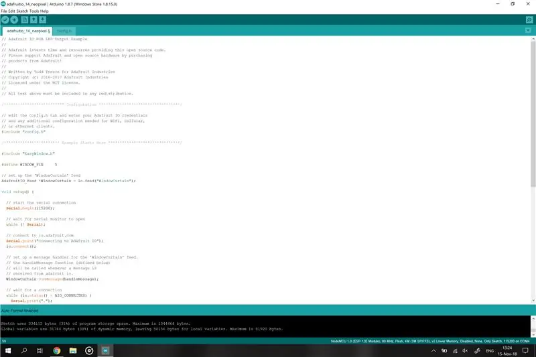Open the circular disc app in taskbar

(89, 350)
